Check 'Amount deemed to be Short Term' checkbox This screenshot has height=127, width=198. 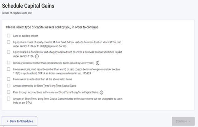tap(8, 85)
